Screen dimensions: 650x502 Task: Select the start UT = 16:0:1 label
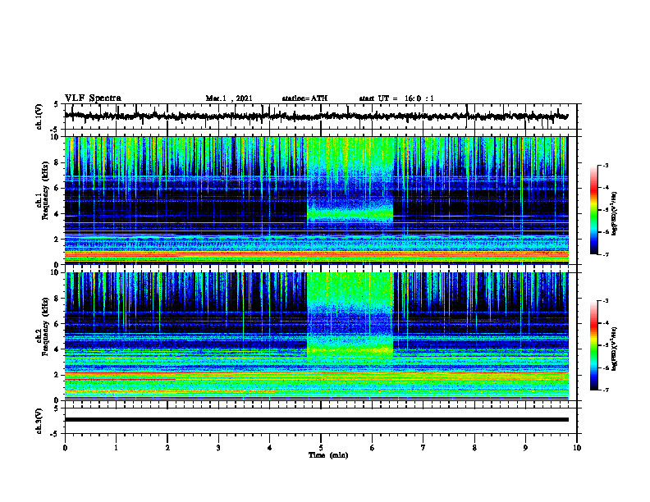396,98
